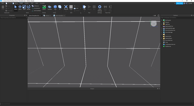
Task: Open the Color dropdown arrow
Action: pos(71,11)
